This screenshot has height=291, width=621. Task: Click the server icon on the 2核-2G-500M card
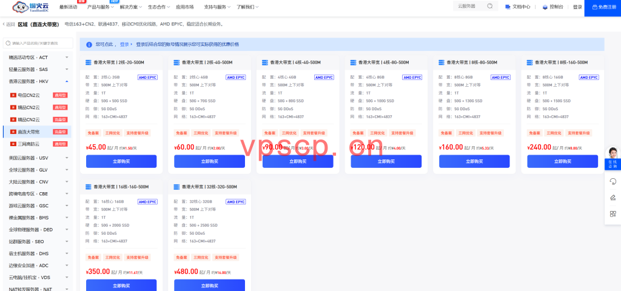pyautogui.click(x=89, y=62)
